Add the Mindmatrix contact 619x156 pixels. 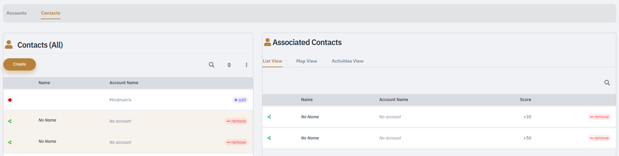click(240, 100)
